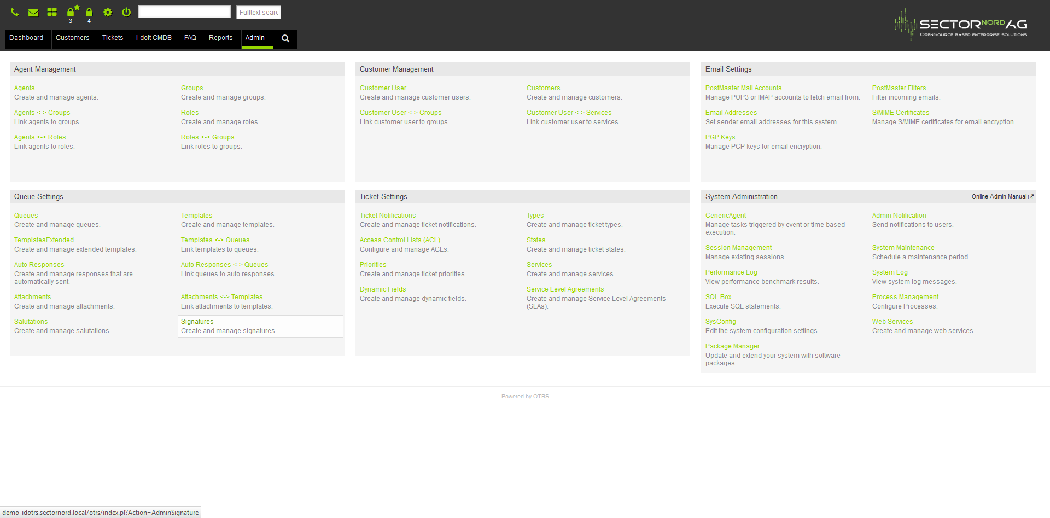
Task: Open Session Management link
Action: (x=738, y=248)
